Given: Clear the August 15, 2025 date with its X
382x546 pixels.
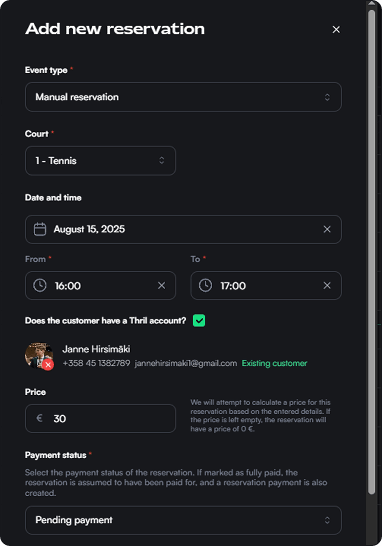Looking at the screenshot, I should (327, 229).
